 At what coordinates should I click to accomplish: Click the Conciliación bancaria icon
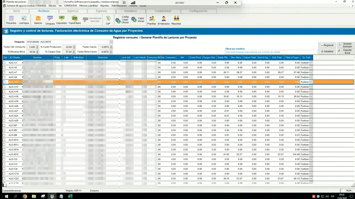[x=92, y=20]
